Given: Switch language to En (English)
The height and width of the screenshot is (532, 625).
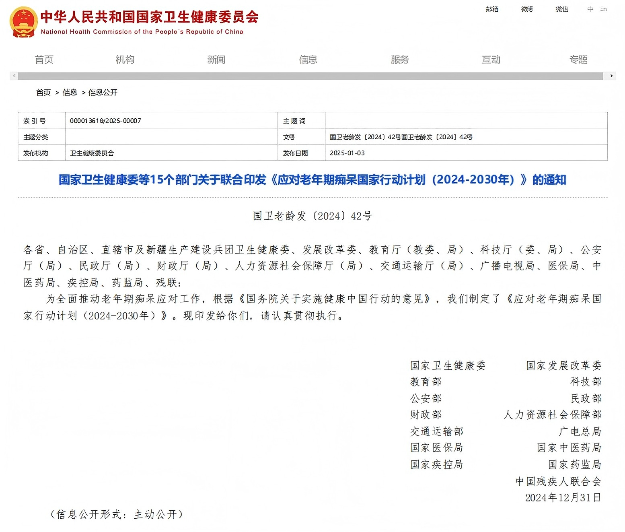Looking at the screenshot, I should 603,9.
